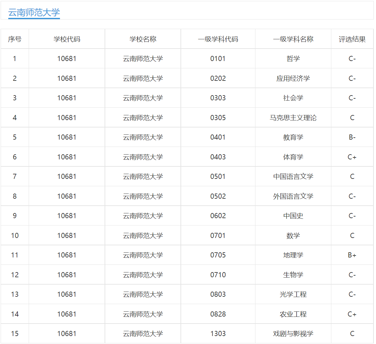Click serial number 5 cell

(x=15, y=137)
